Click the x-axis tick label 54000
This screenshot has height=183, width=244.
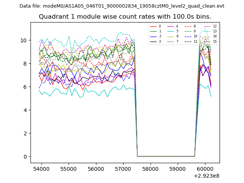41,168
